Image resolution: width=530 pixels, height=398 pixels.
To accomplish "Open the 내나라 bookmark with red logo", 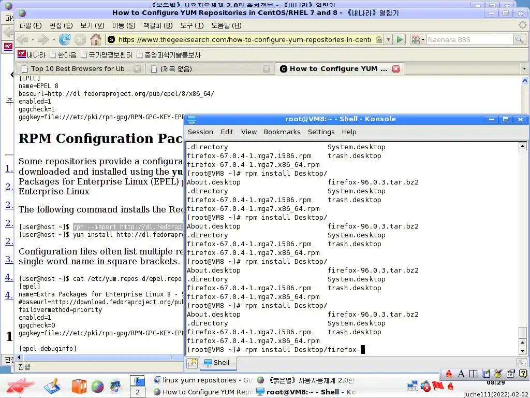I will (32, 55).
